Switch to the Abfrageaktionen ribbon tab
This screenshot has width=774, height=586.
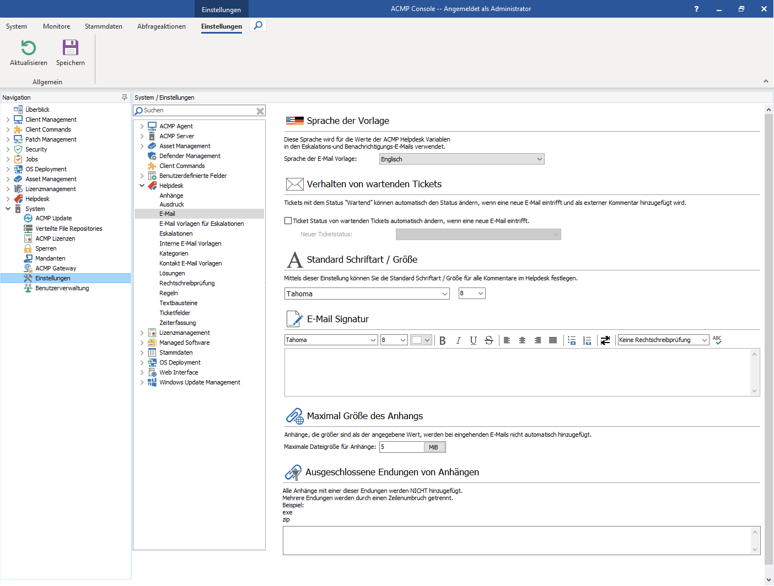(x=161, y=26)
